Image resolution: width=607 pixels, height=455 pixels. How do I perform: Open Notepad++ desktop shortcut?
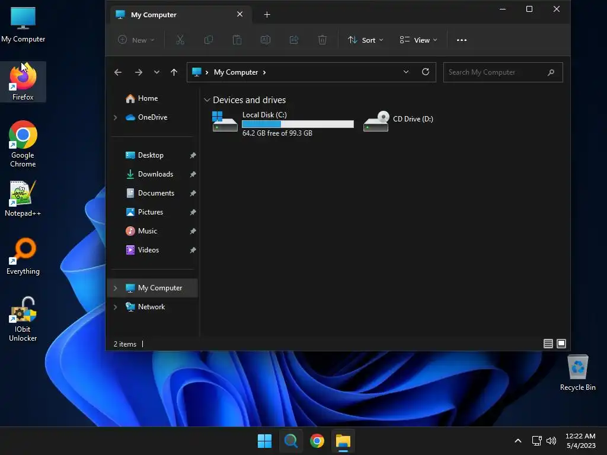(x=23, y=198)
